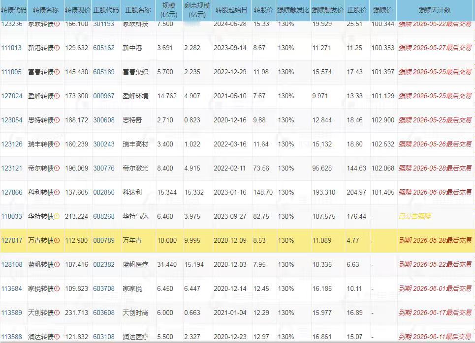Viewport: 475px width, 343px height.
Task: Sort by the 正股代码 column header
Action: click(x=106, y=10)
